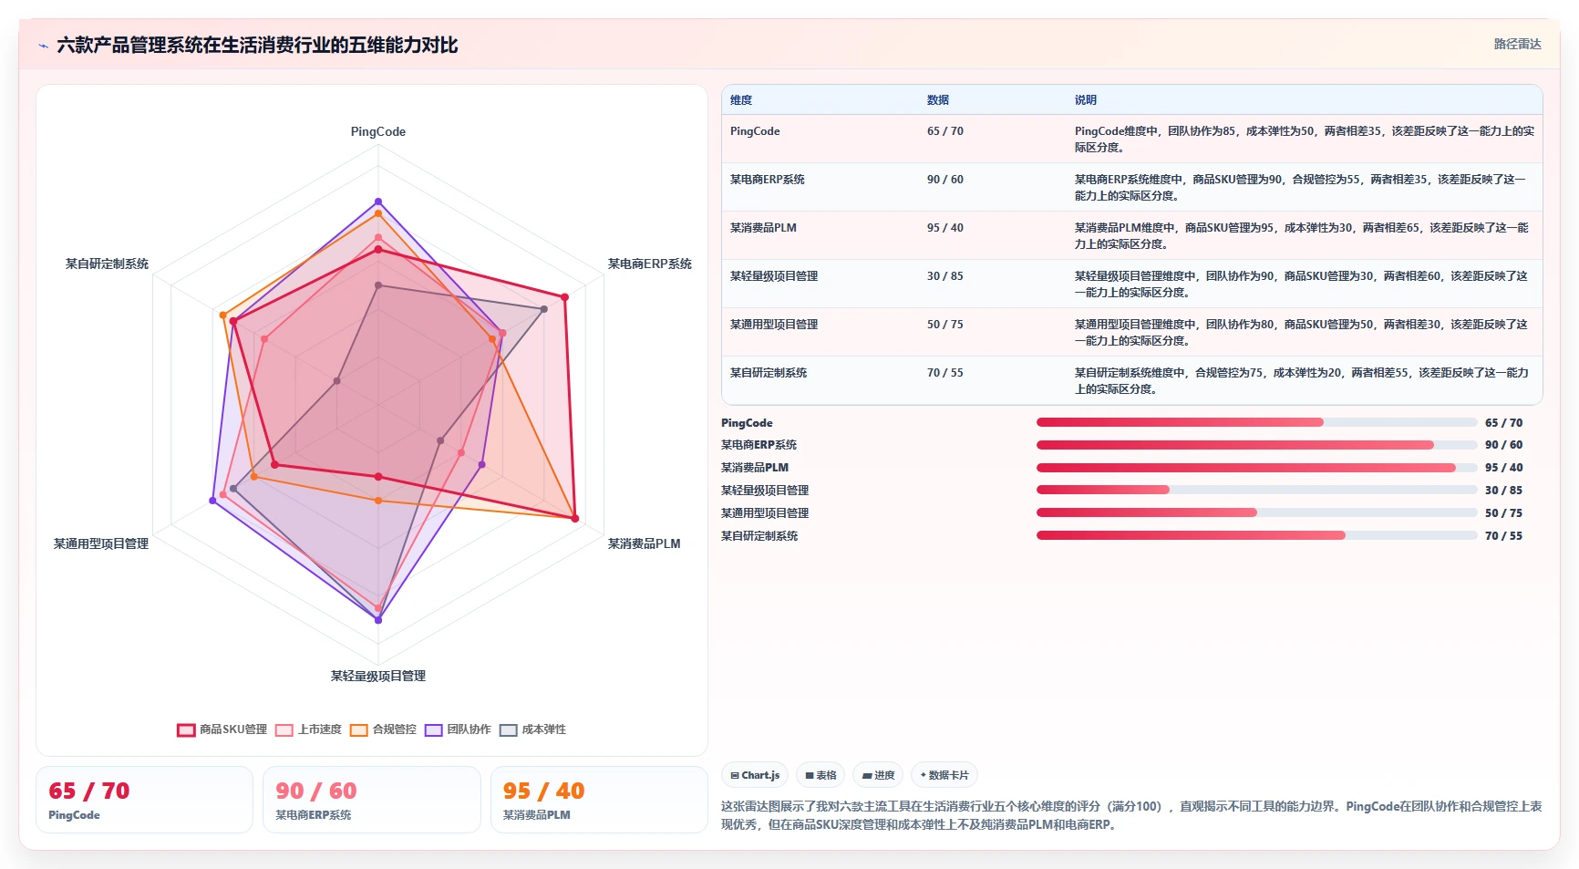Click the PingCode progress bar

point(1256,422)
